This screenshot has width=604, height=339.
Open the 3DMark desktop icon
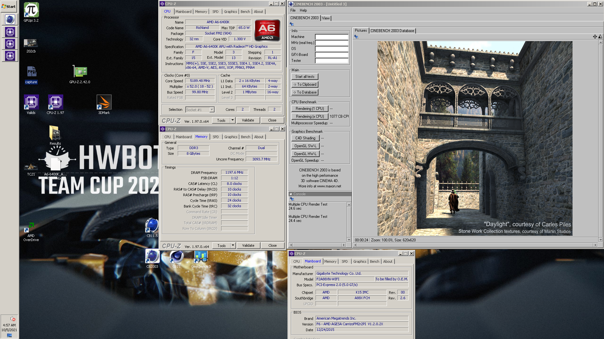pyautogui.click(x=104, y=105)
